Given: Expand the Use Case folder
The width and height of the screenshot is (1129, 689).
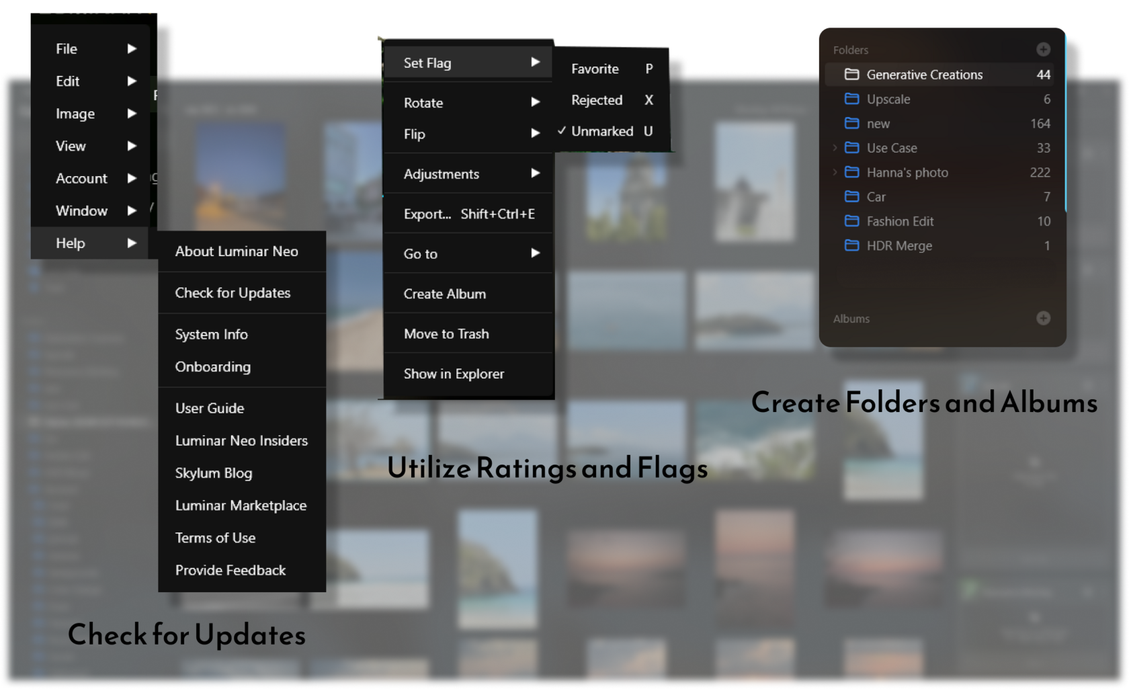Looking at the screenshot, I should point(835,148).
